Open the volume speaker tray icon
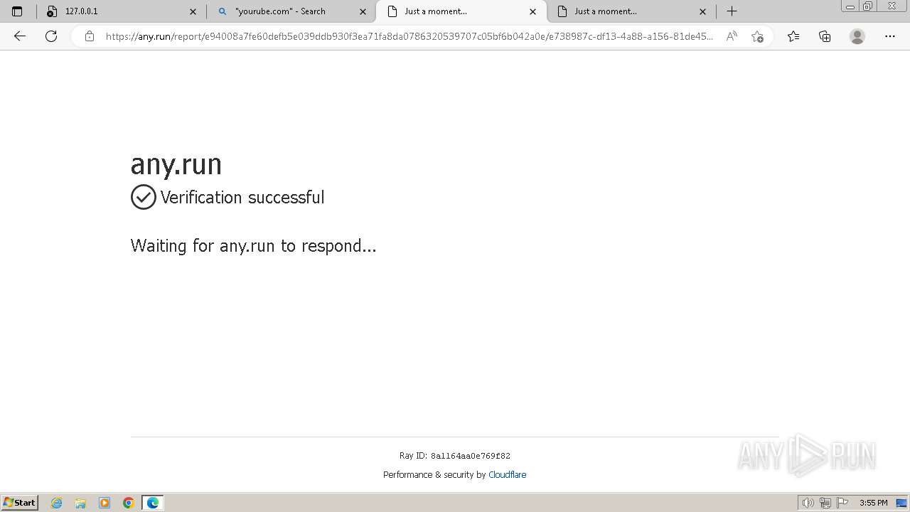Viewport: 910px width, 512px height. click(808, 503)
